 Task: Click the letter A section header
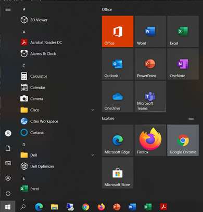click(24, 32)
